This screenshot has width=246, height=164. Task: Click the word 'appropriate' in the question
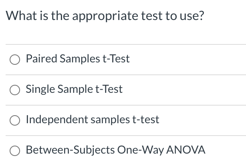[x=105, y=16]
